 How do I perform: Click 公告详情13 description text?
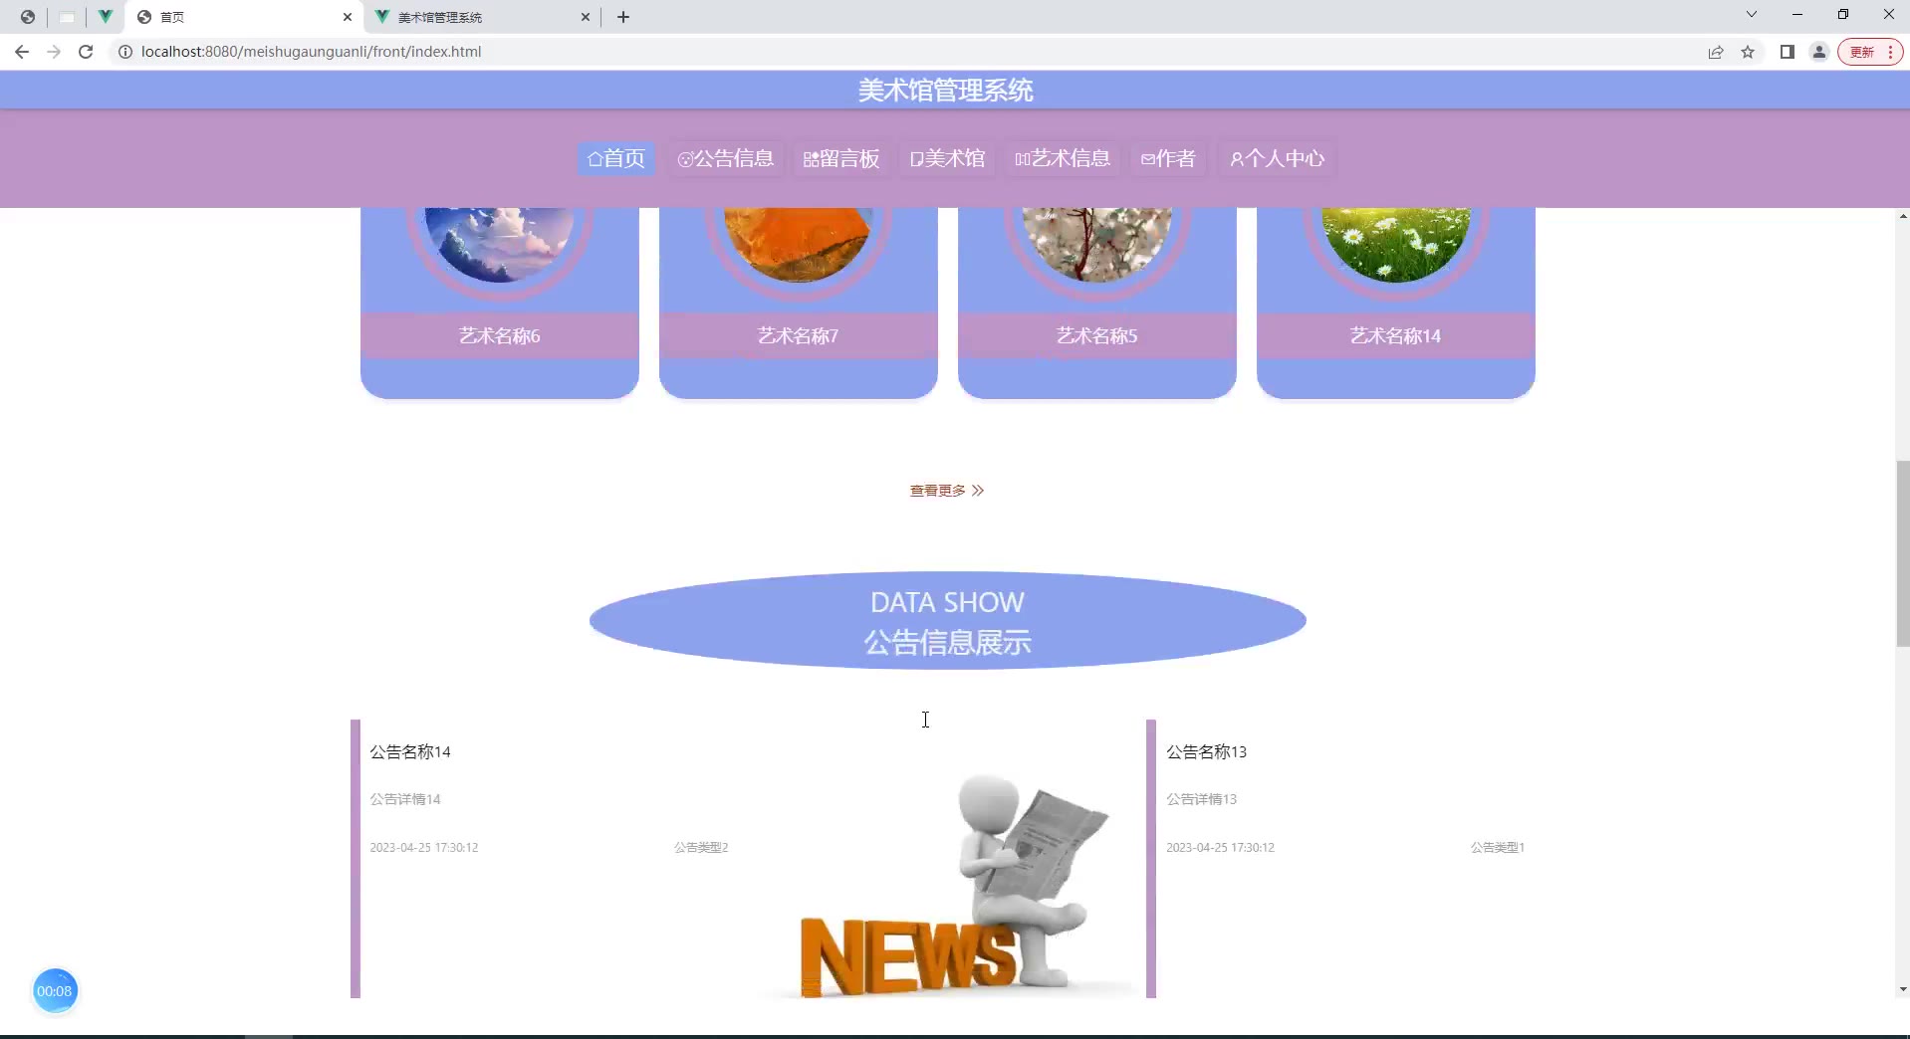1202,799
